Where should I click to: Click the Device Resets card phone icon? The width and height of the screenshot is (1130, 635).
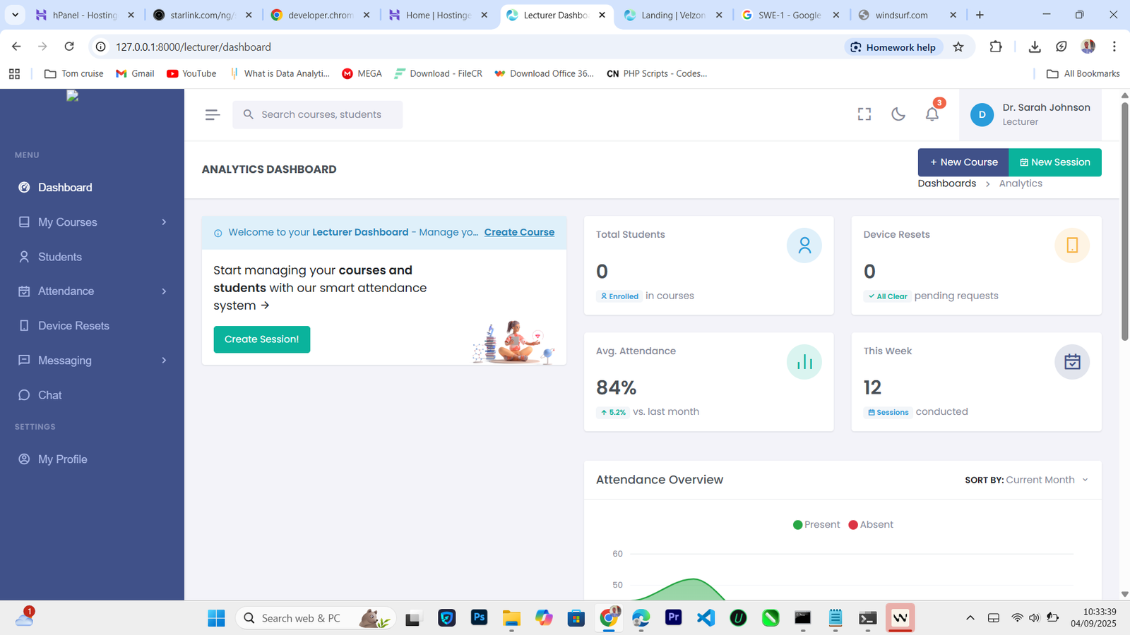pos(1071,246)
